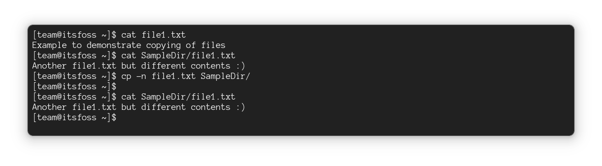This screenshot has height=166, width=602.
Task: Click the word 'different' in last output line
Action: (x=163, y=107)
